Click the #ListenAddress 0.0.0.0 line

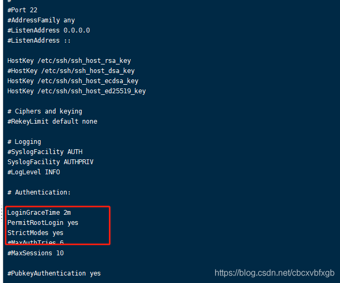pos(49,30)
